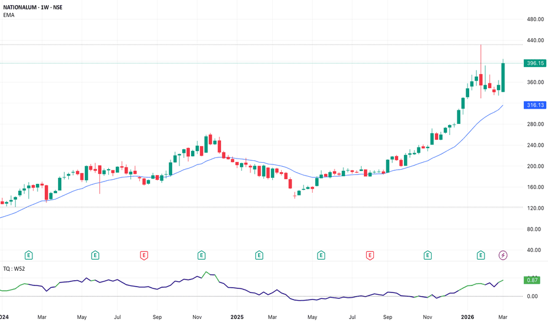Click the latest large green weekly candle
This screenshot has height=323, width=548.
[x=503, y=78]
